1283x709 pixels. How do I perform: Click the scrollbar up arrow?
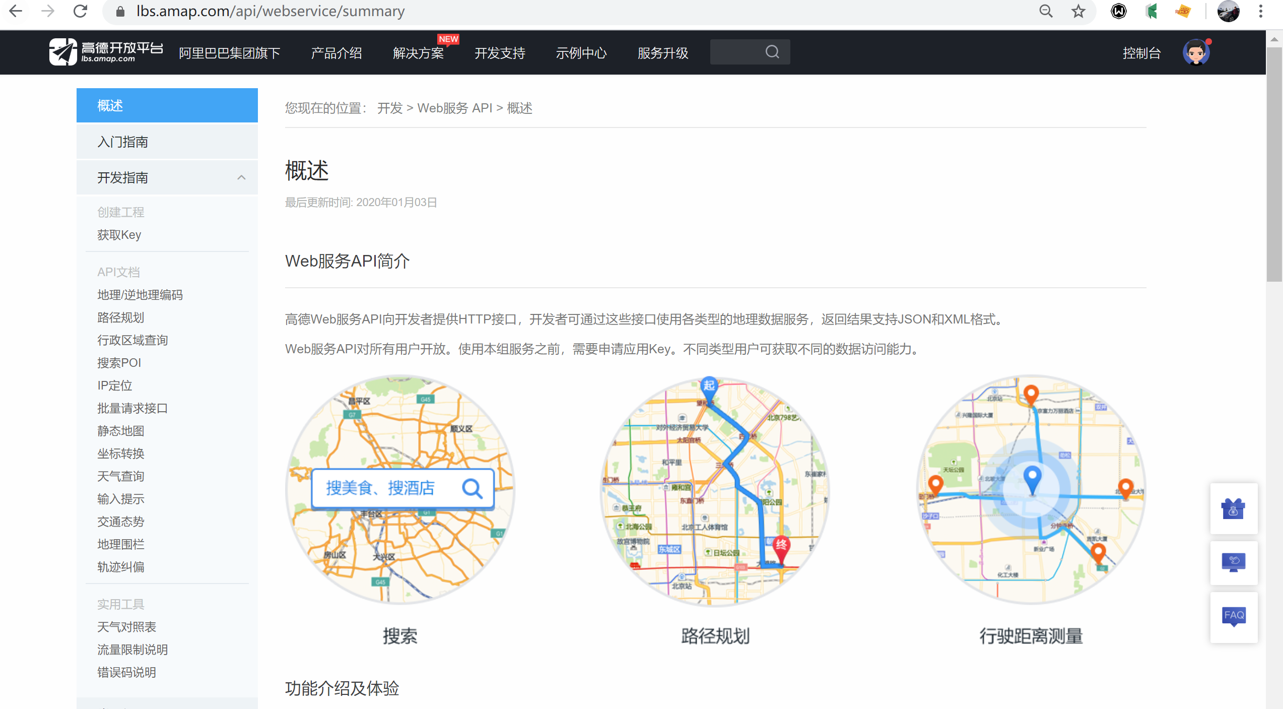[x=1274, y=39]
